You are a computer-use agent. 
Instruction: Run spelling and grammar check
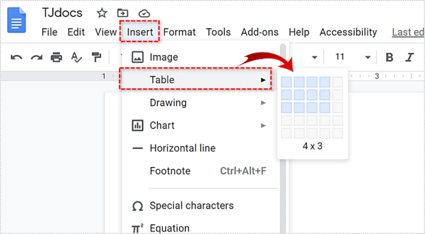tap(76, 57)
